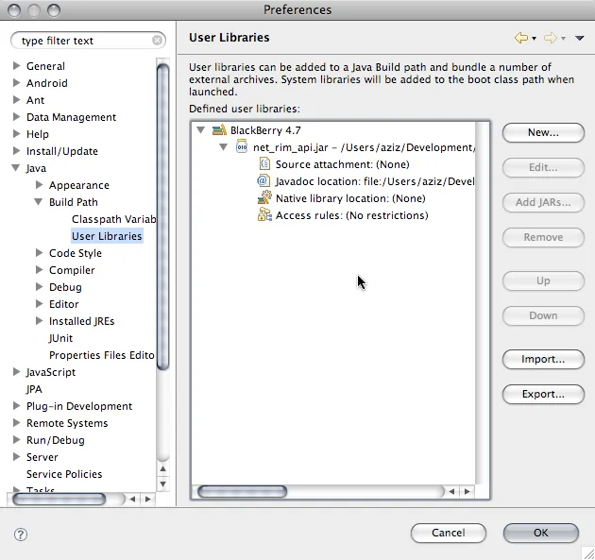The height and width of the screenshot is (560, 595).
Task: Click the New... button
Action: tap(543, 133)
